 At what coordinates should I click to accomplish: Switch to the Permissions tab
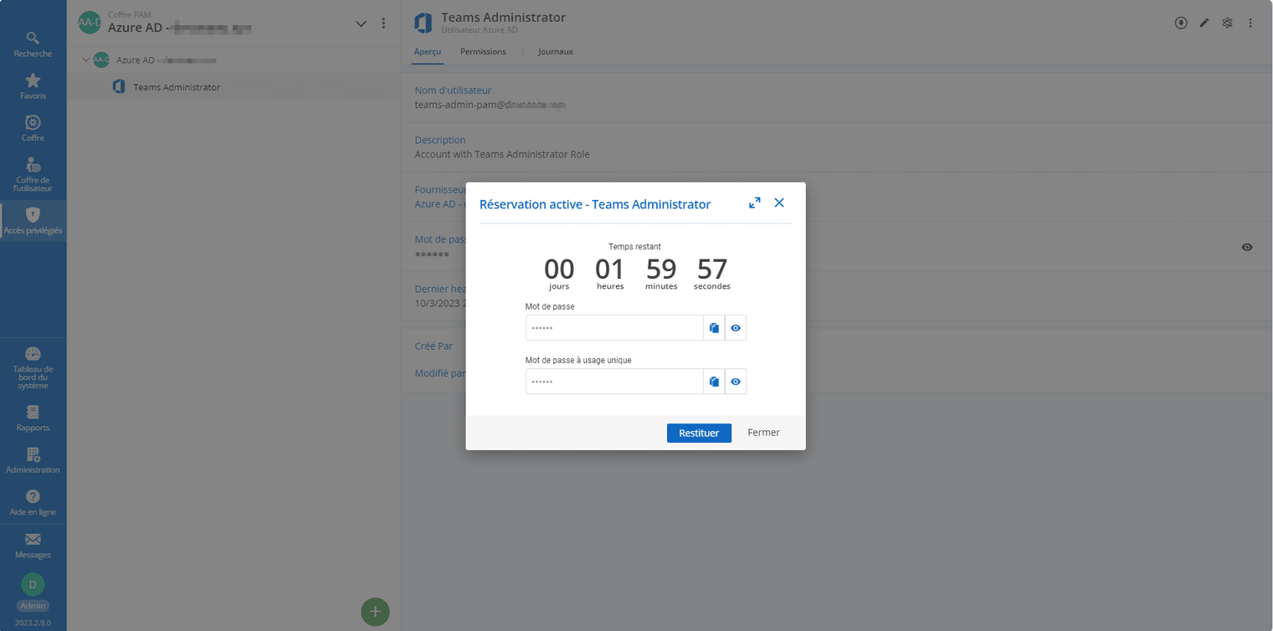pos(483,52)
